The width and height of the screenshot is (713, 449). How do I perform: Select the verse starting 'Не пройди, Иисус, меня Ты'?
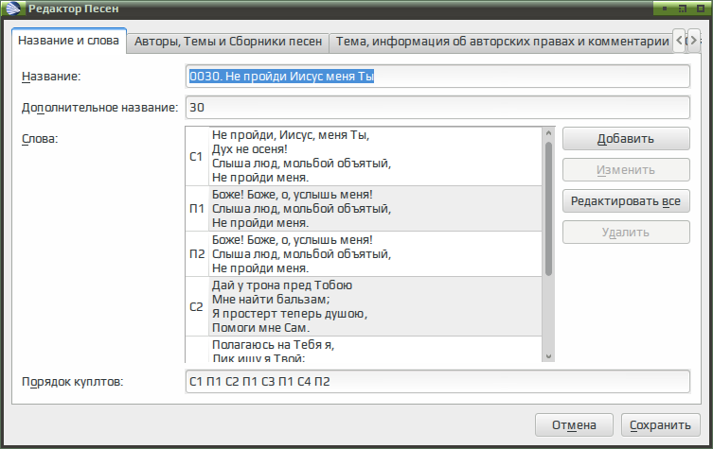point(375,157)
